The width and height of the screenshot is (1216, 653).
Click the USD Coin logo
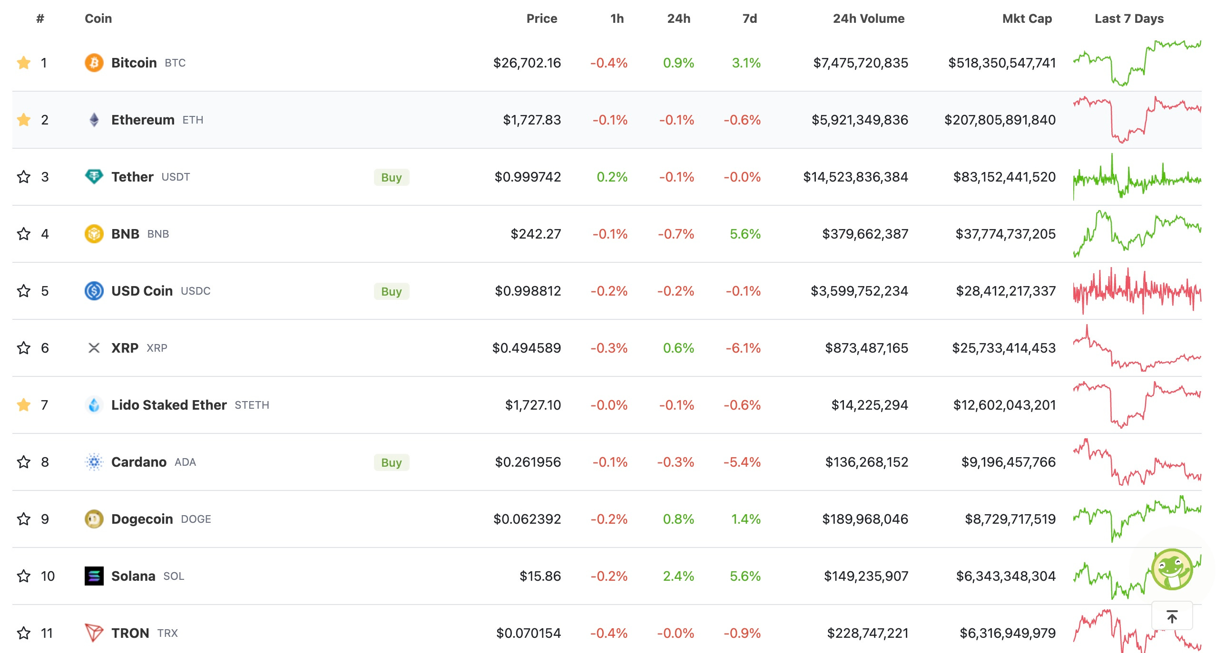pyautogui.click(x=94, y=291)
